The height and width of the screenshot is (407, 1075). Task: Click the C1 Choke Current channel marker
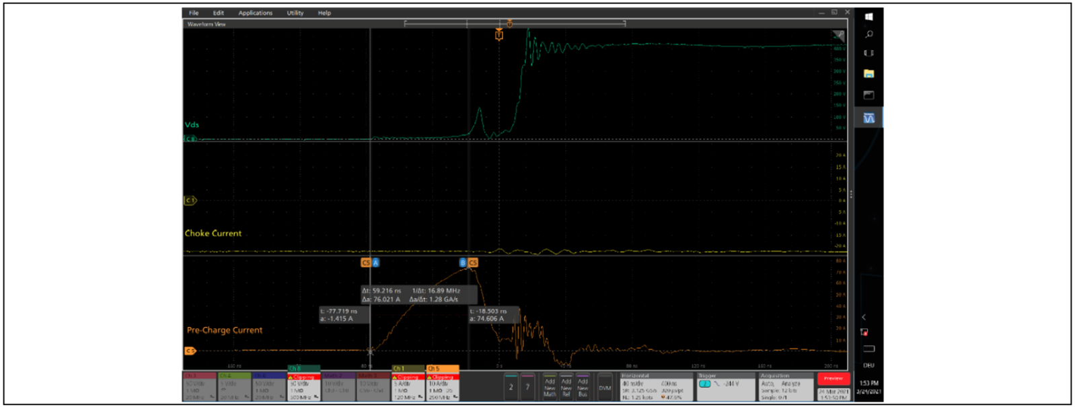(x=190, y=200)
